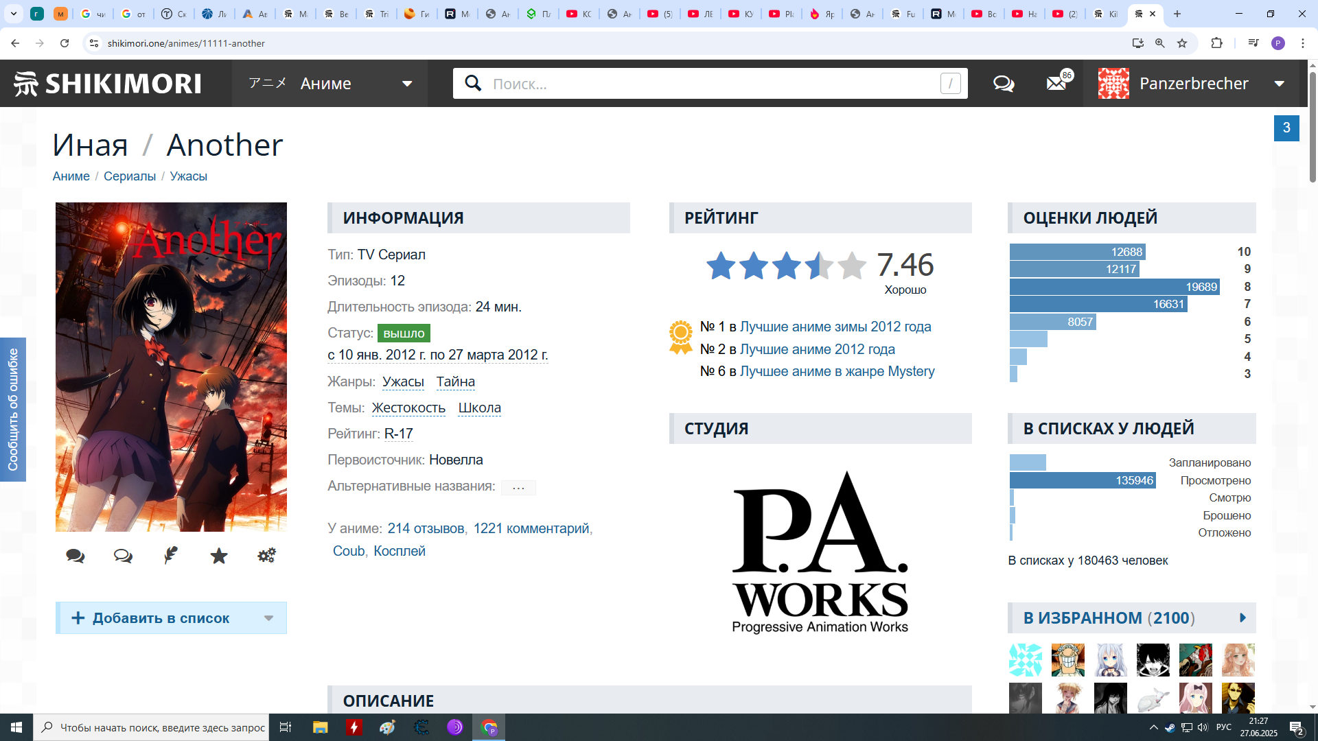Add to favorites with star icon
1318x741 pixels.
click(219, 556)
